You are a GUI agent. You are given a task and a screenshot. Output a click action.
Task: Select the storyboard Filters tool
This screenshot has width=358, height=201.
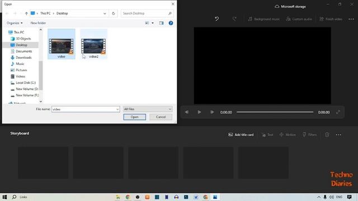309,135
